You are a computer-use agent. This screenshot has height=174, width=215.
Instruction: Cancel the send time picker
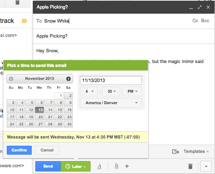click(47, 150)
